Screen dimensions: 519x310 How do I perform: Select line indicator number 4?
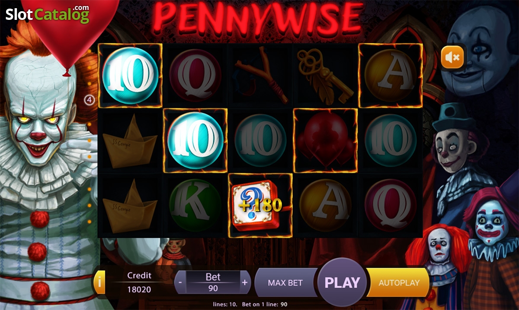[x=90, y=100]
